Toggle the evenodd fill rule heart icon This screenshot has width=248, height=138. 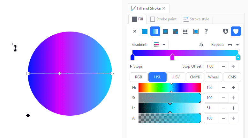click(226, 31)
